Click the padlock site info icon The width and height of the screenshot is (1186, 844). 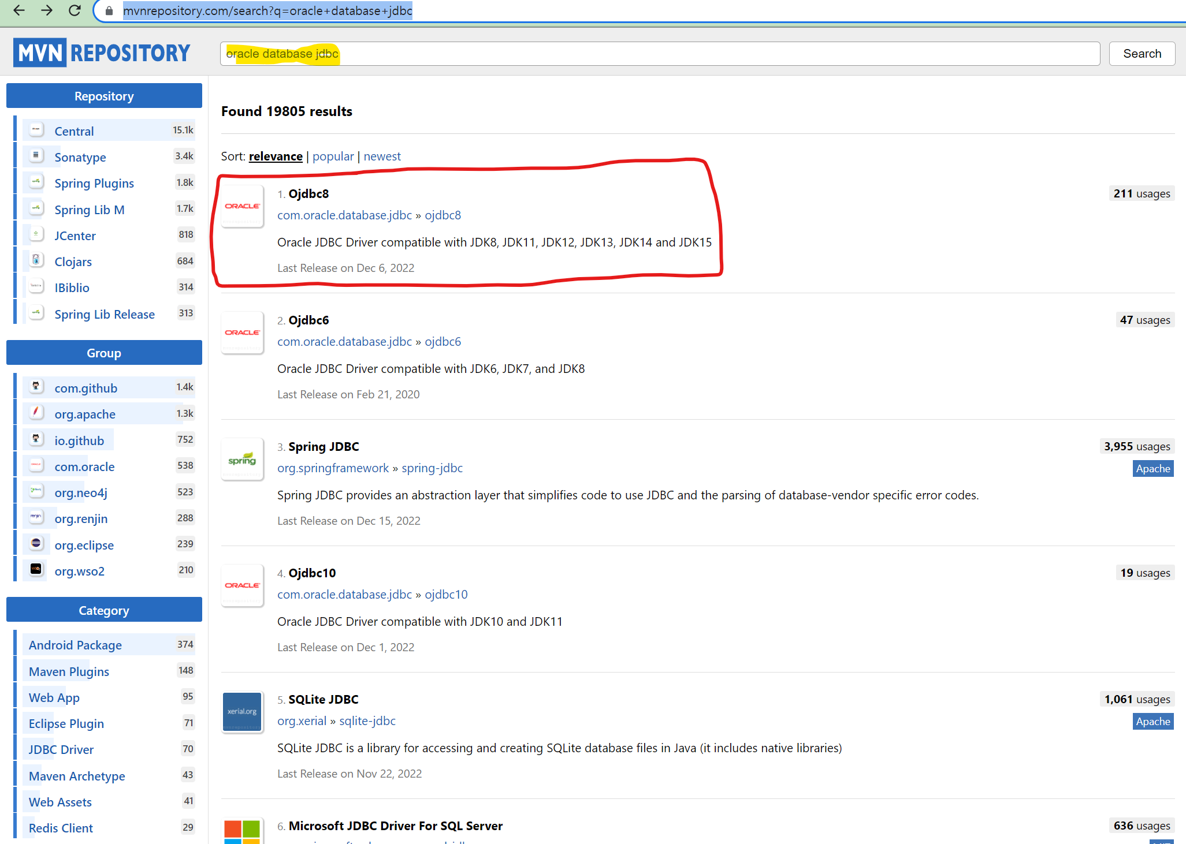[x=109, y=11]
